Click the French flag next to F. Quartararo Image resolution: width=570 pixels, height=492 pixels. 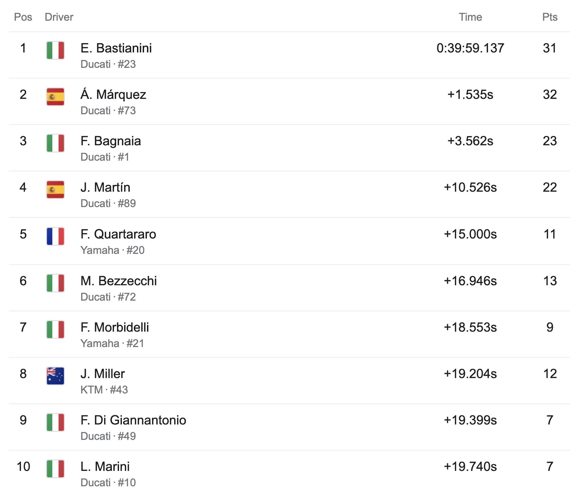click(x=55, y=236)
